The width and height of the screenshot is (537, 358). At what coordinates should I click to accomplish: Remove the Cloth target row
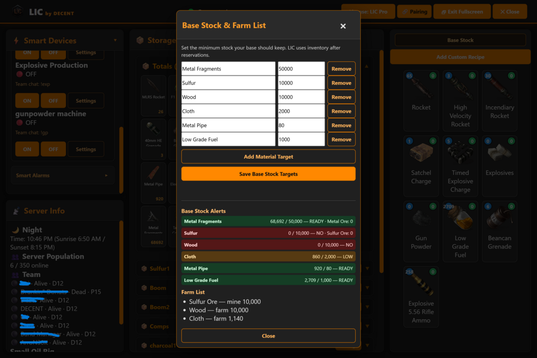341,111
